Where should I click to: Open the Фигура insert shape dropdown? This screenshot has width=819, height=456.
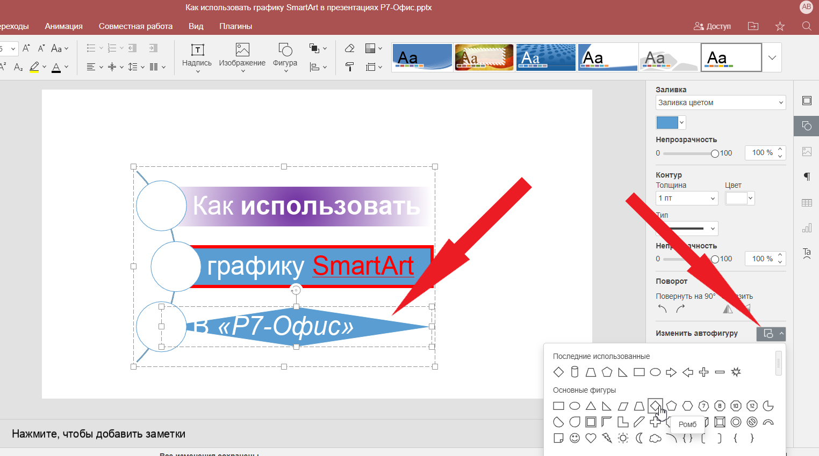coord(285,57)
